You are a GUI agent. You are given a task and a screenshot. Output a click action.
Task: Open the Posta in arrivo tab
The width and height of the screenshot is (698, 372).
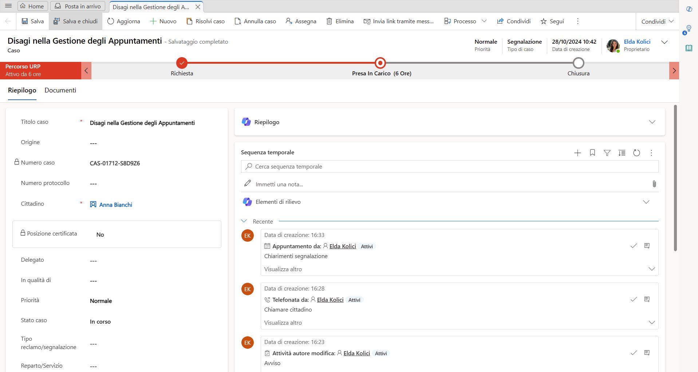coord(78,6)
